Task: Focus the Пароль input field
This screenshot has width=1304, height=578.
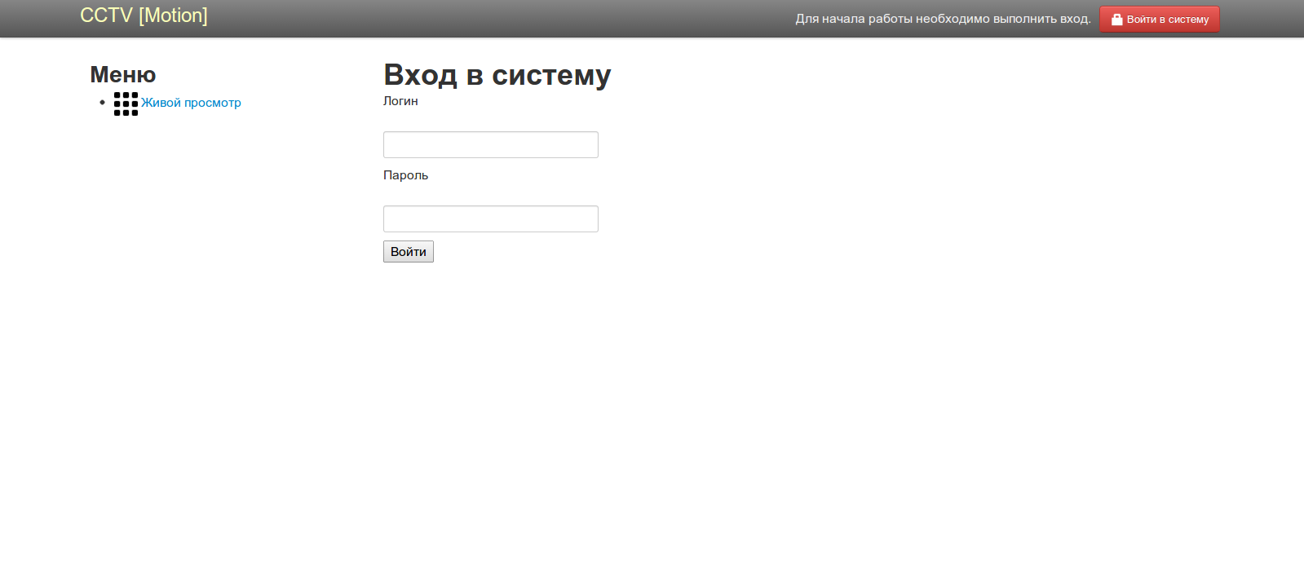Action: 491,218
